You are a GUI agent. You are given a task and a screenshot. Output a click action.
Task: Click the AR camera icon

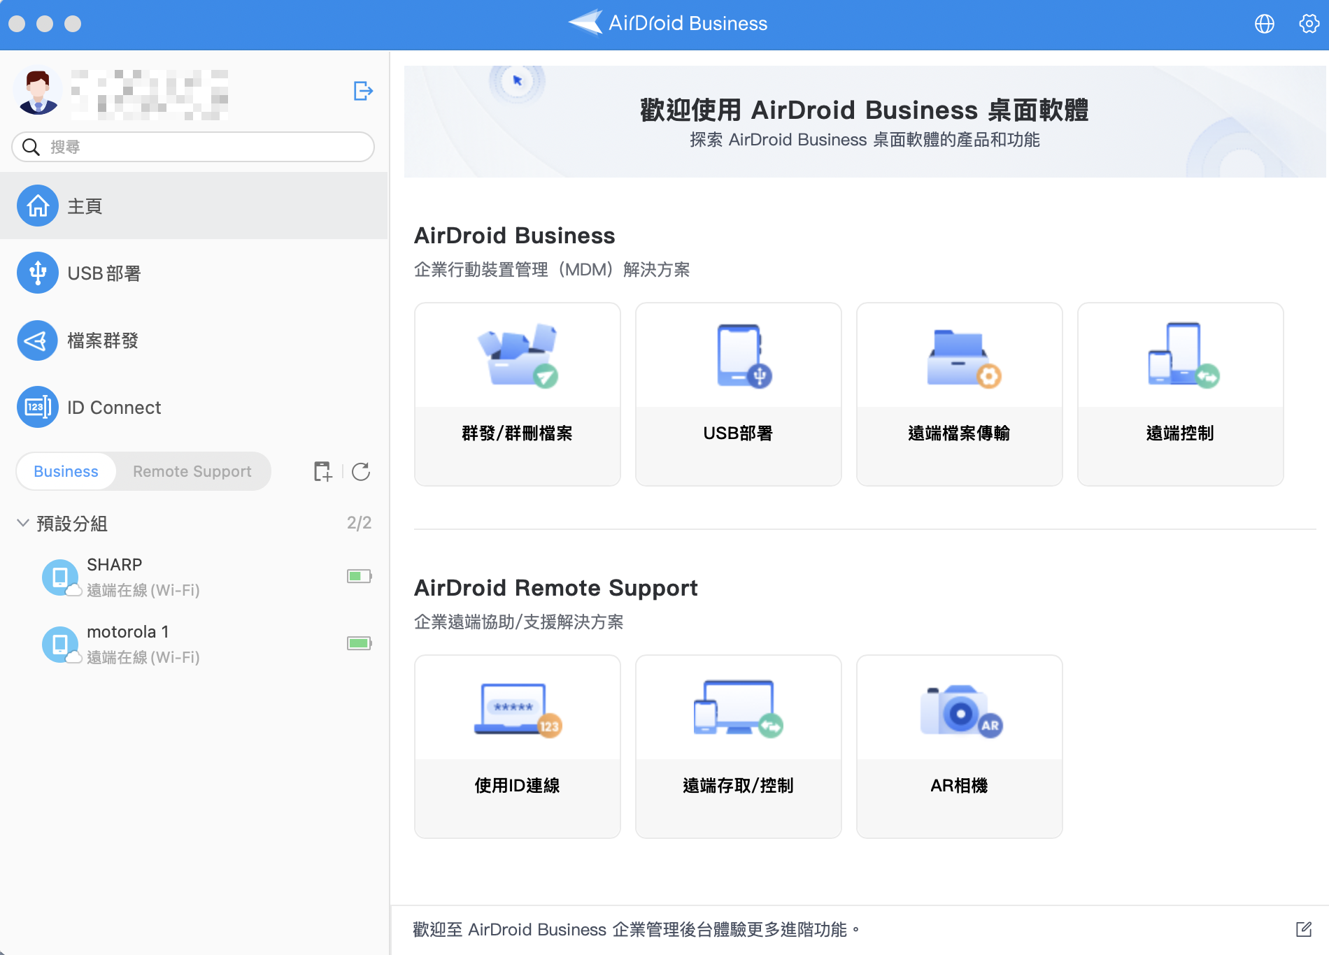coord(961,710)
